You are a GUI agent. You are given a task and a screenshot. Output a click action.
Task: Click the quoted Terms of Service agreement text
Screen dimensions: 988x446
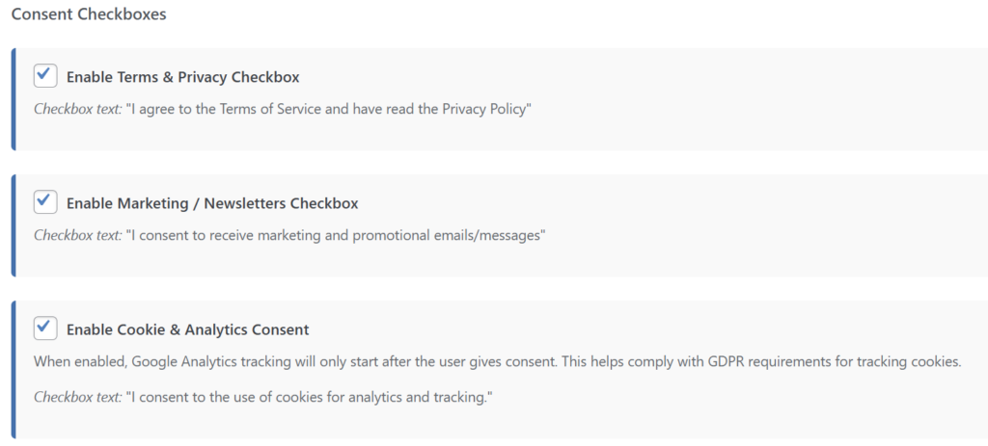(329, 109)
